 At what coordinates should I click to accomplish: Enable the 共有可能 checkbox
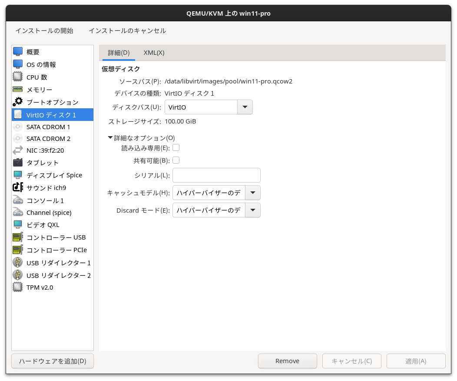176,160
